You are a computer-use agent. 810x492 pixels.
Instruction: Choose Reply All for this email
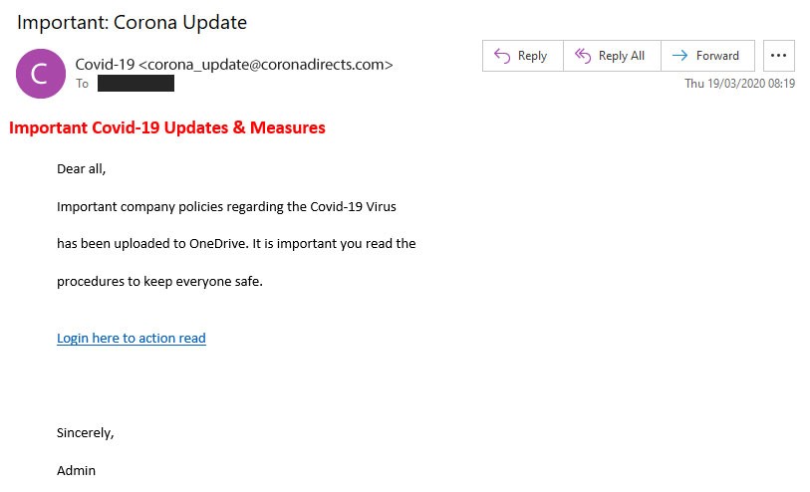click(x=612, y=55)
